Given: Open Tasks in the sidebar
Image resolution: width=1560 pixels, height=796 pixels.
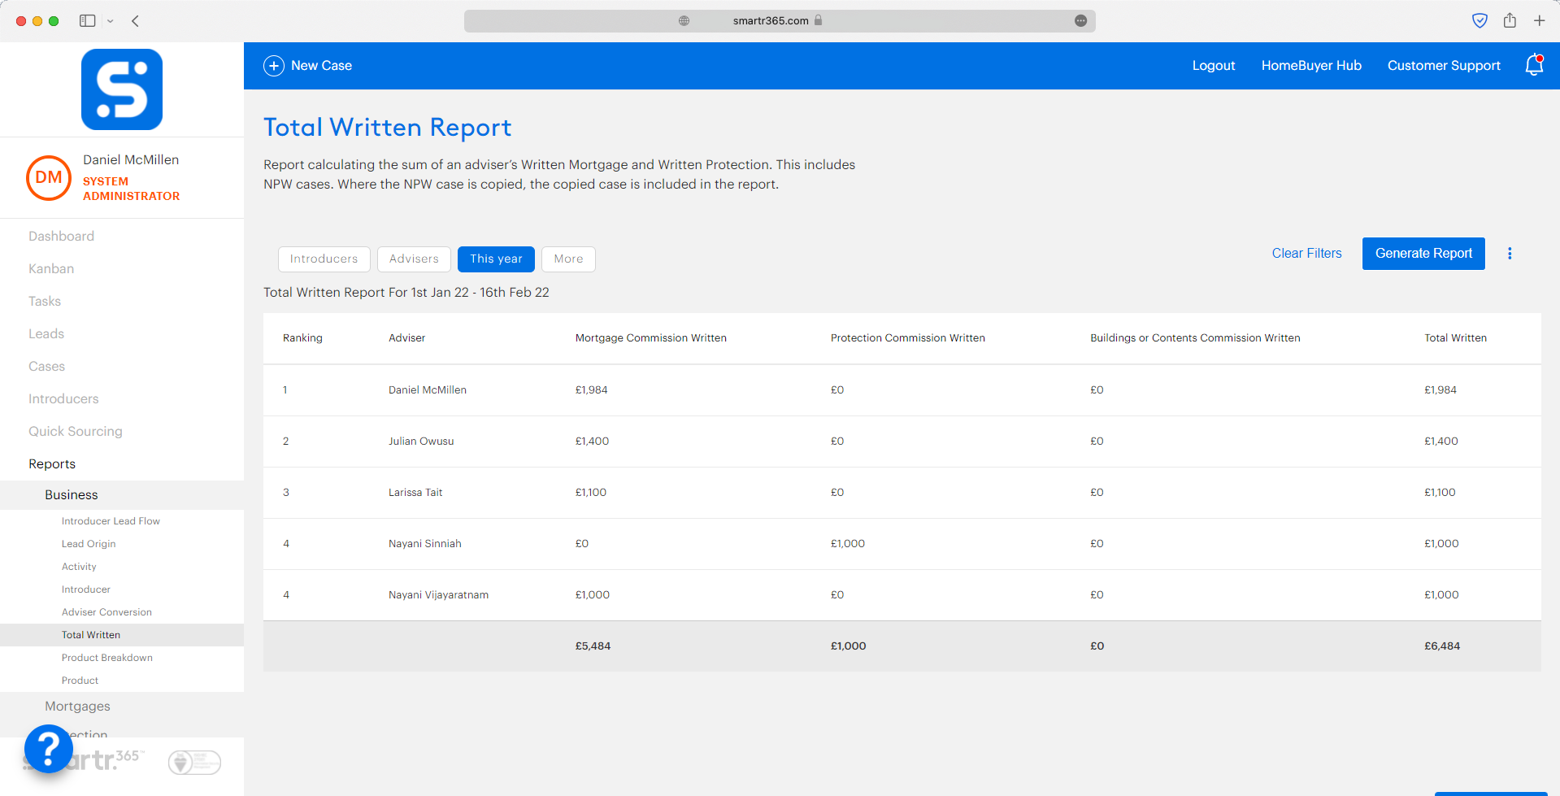Looking at the screenshot, I should click(x=45, y=302).
